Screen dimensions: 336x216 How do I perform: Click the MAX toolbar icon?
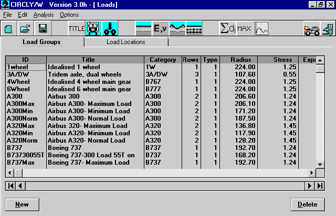coord(244,28)
